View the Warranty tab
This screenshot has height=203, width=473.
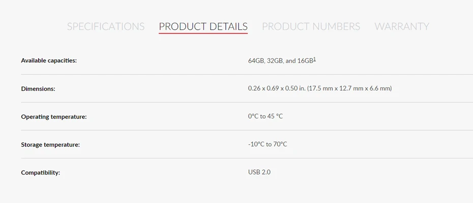[402, 26]
